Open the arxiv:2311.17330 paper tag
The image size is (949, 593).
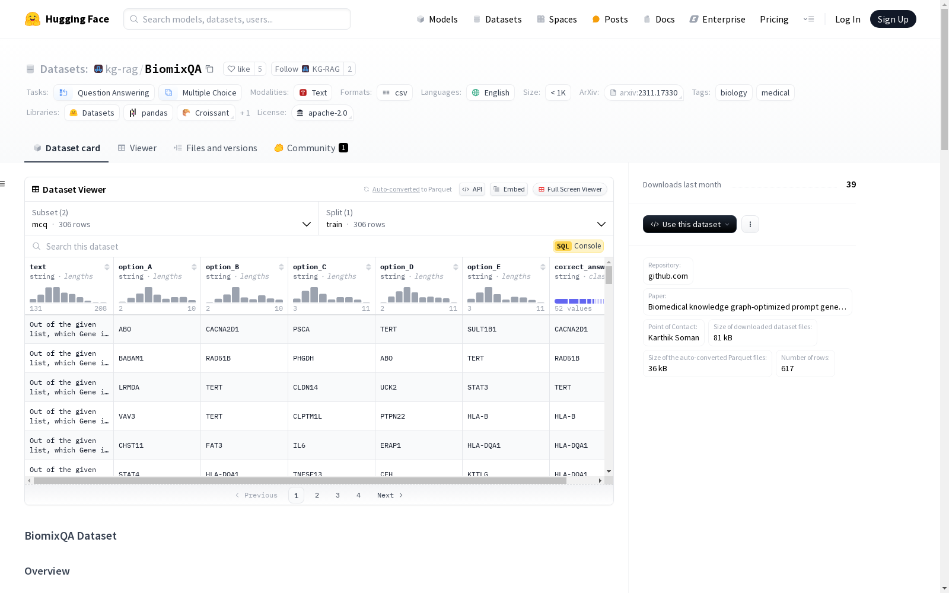pyautogui.click(x=644, y=93)
